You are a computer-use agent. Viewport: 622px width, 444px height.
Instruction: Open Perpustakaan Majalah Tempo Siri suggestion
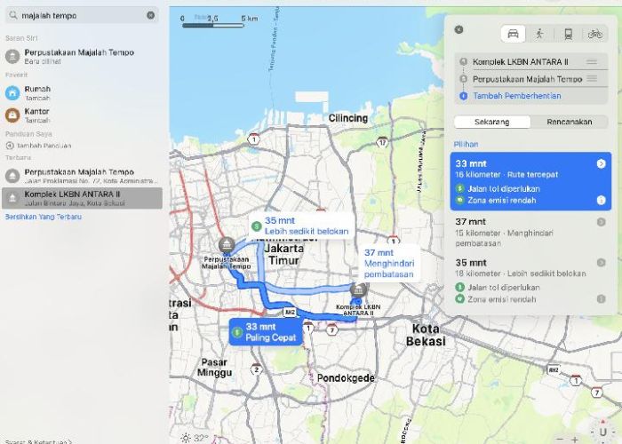click(x=79, y=56)
